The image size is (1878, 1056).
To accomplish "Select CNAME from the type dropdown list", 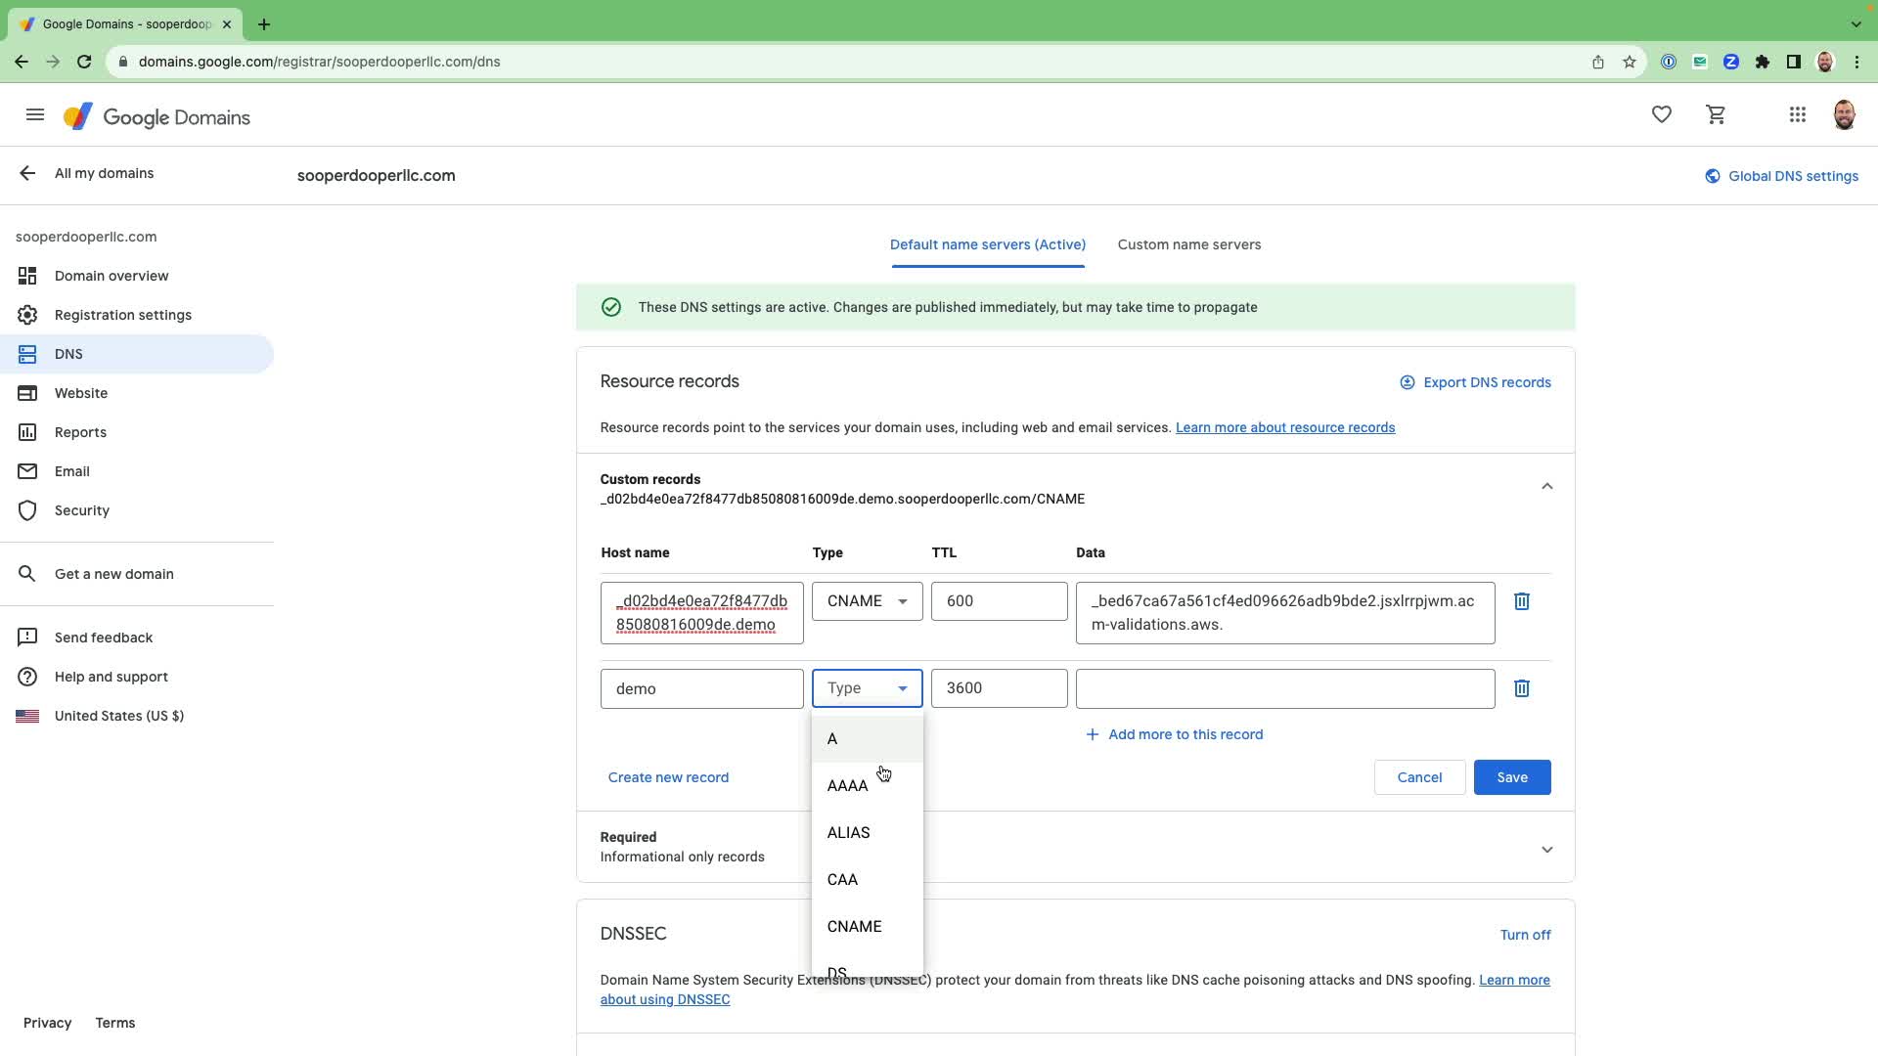I will point(854,926).
